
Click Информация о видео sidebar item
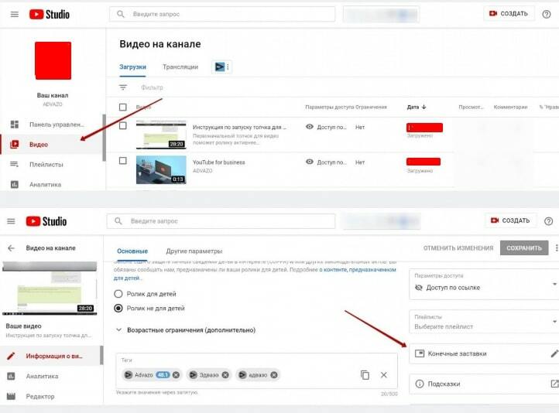50,356
